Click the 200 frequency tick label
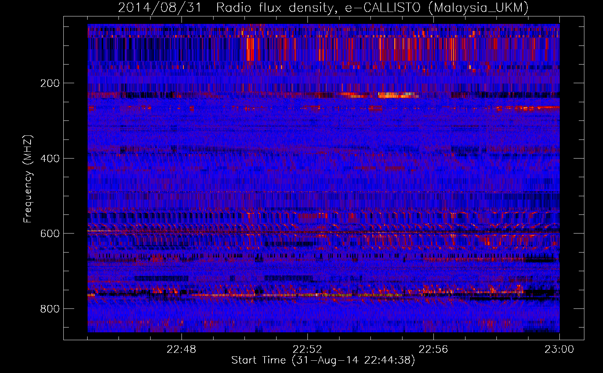603x373 pixels. pos(50,83)
